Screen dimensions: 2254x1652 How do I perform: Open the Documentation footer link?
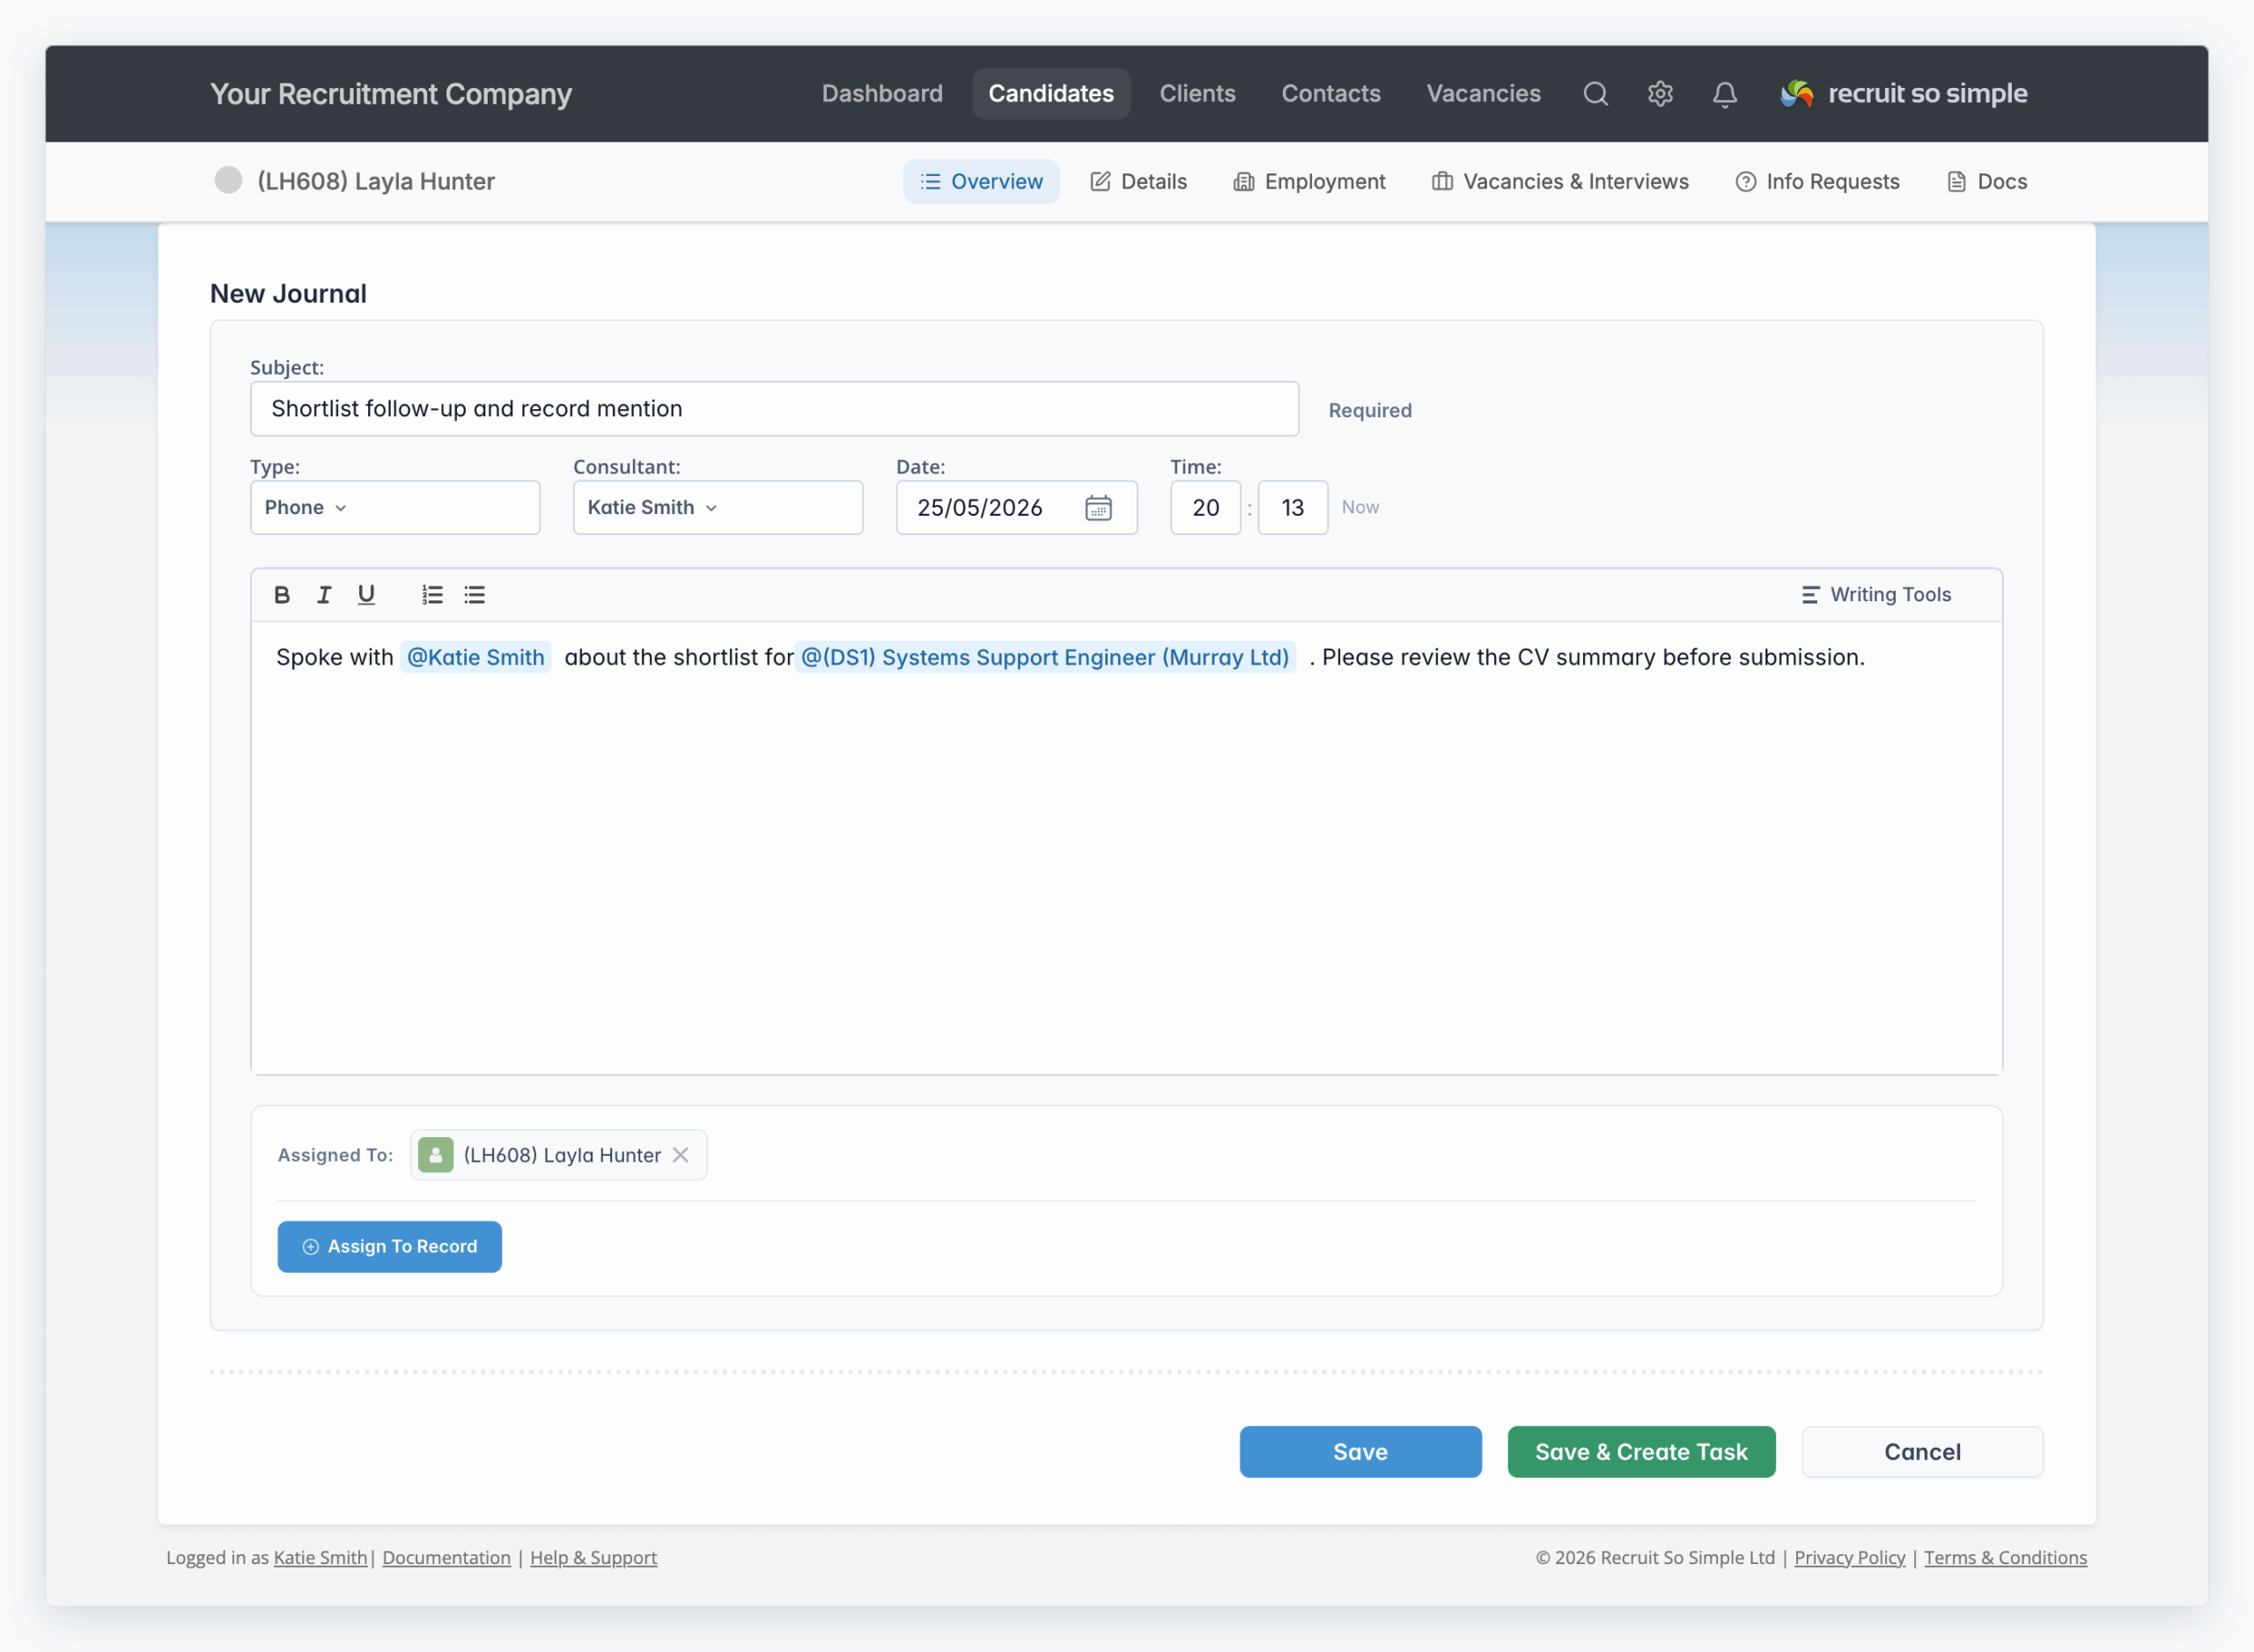446,1557
